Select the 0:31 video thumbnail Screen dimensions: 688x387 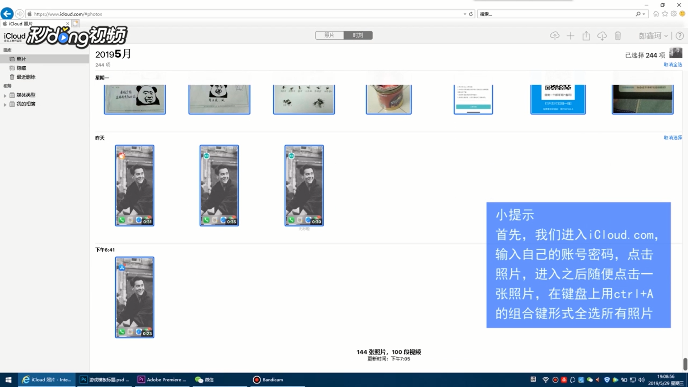pyautogui.click(x=135, y=186)
